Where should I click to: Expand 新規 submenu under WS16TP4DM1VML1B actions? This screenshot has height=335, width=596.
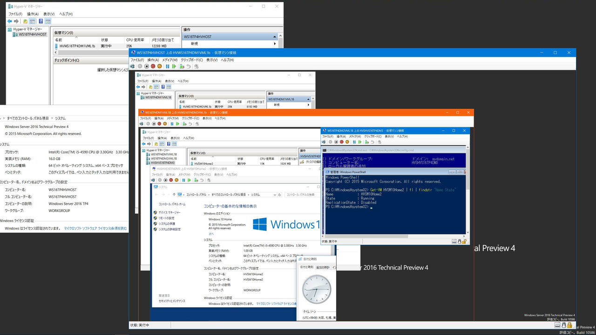click(x=309, y=105)
